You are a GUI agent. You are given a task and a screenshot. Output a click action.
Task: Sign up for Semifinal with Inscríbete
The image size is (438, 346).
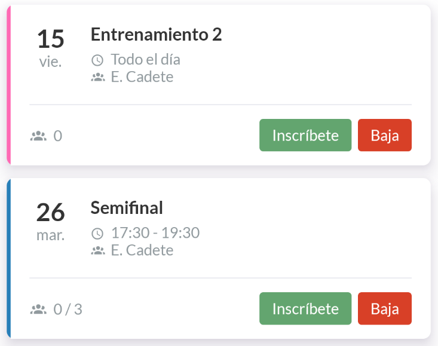click(305, 309)
